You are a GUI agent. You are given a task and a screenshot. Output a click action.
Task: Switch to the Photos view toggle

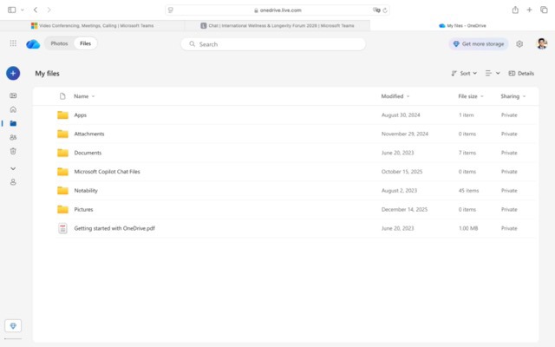click(59, 43)
